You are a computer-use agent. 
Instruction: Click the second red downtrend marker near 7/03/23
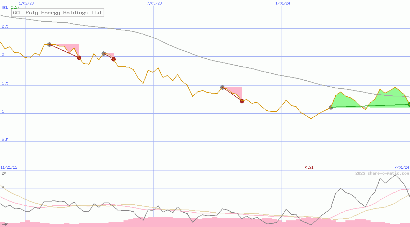tap(113, 59)
